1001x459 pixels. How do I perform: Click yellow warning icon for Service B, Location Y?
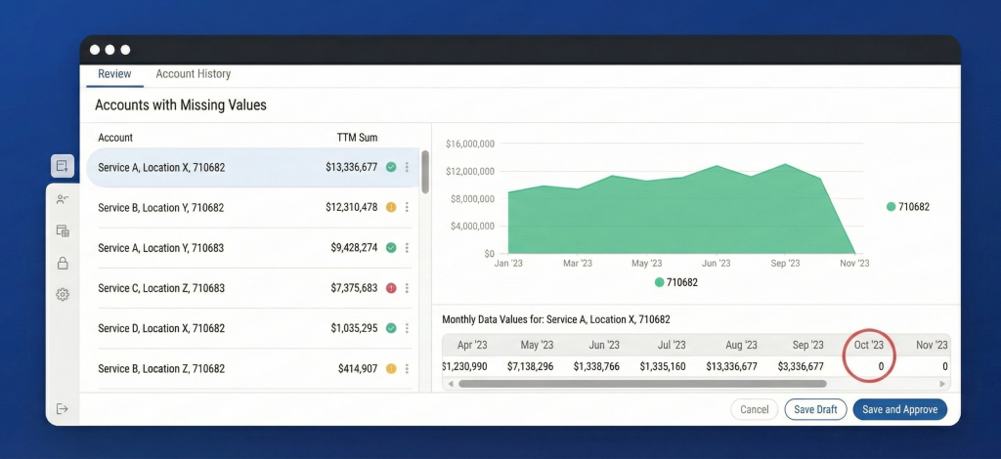[391, 207]
